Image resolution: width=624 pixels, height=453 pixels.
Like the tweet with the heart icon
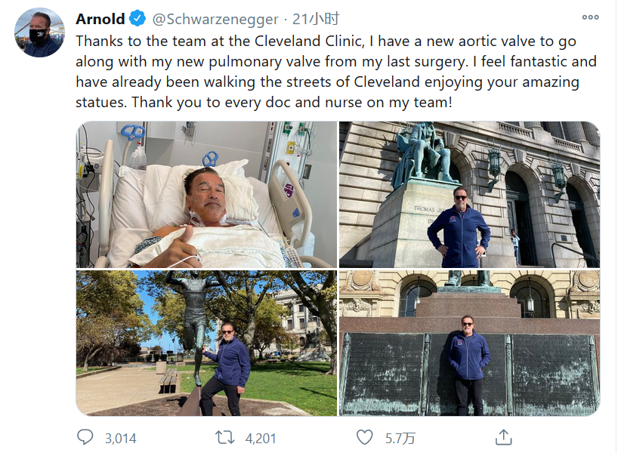(365, 437)
